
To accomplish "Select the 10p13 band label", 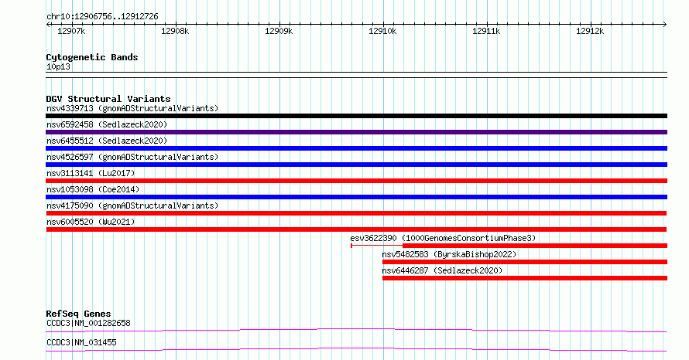I will pyautogui.click(x=58, y=67).
